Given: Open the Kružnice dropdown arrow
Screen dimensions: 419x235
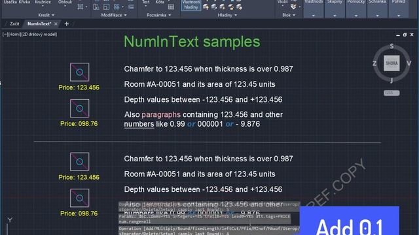Looking at the screenshot, I should (x=43, y=6).
